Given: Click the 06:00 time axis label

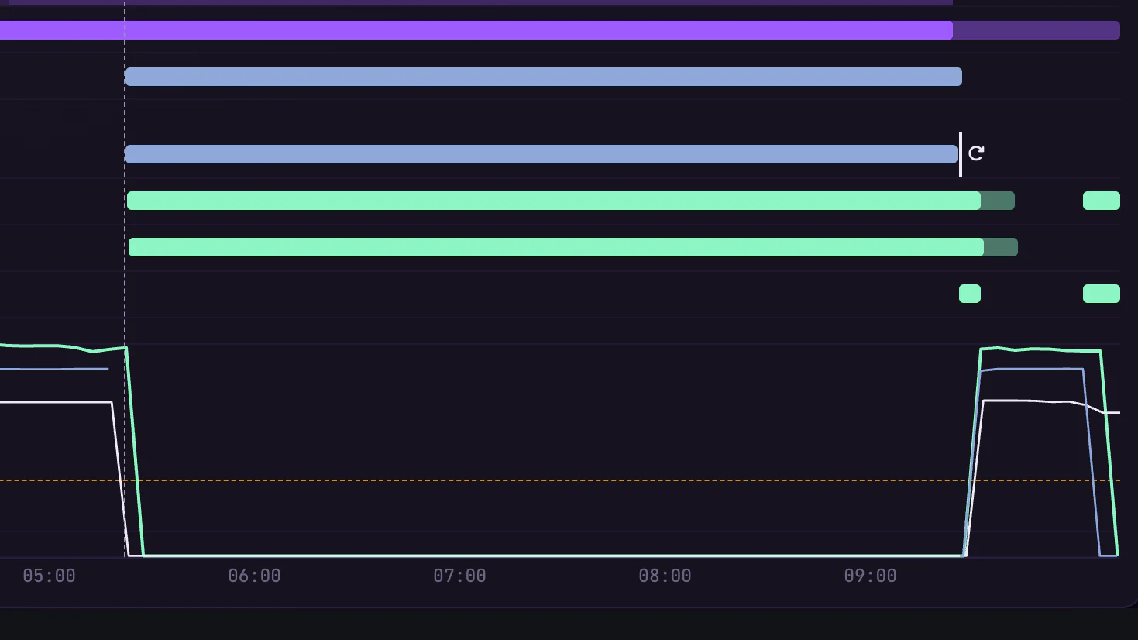Looking at the screenshot, I should click(254, 576).
